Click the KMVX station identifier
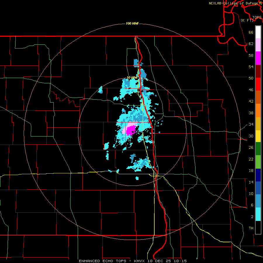The image size is (263, 263). point(139,261)
